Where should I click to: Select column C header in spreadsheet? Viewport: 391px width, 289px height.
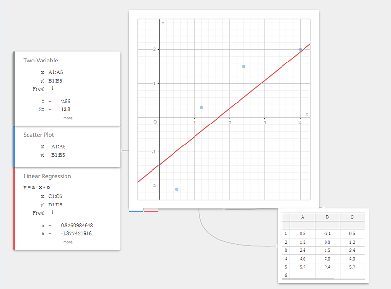[352, 217]
